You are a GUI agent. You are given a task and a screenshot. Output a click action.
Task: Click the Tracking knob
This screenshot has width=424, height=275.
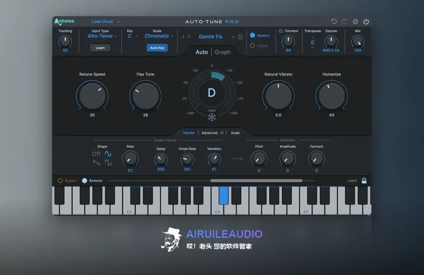point(65,42)
